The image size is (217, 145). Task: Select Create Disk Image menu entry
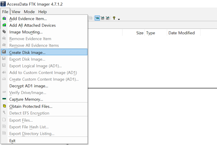point(44,52)
